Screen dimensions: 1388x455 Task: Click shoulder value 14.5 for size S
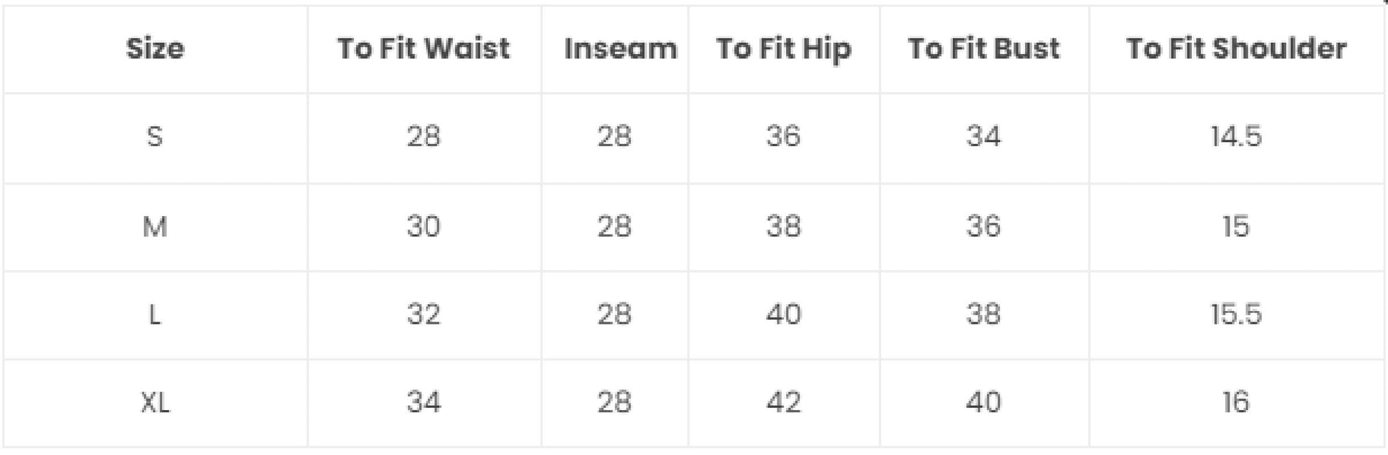(x=1236, y=136)
